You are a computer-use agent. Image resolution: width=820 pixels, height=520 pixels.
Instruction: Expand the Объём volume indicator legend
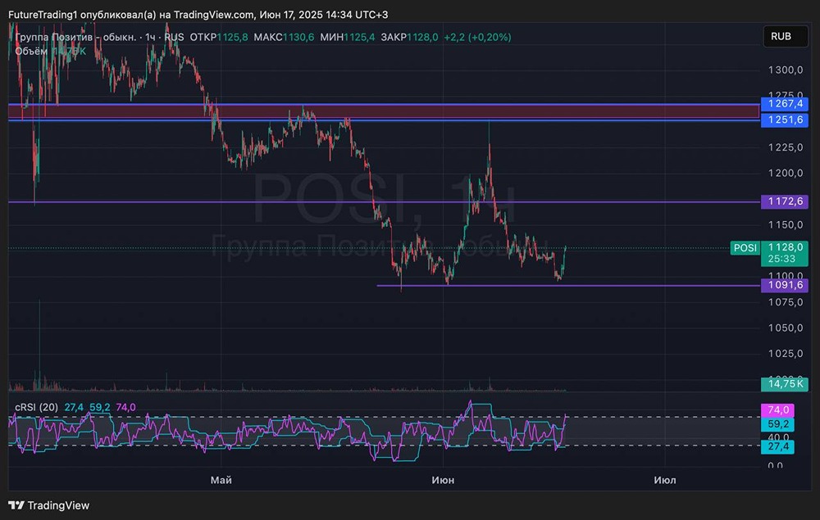point(31,51)
